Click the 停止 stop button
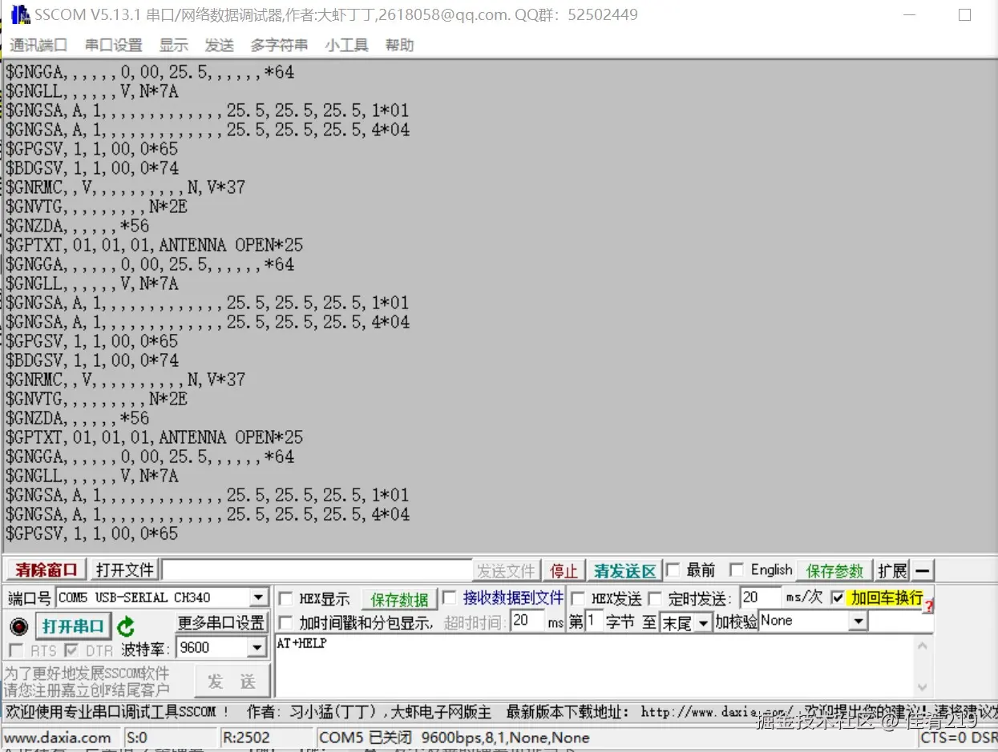 pyautogui.click(x=564, y=570)
